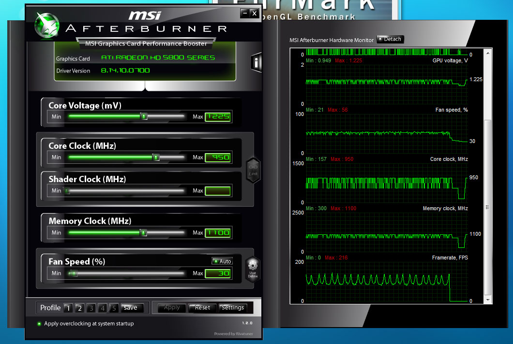Select profile slot 2
Screen dimensions: 513x344
click(x=79, y=308)
